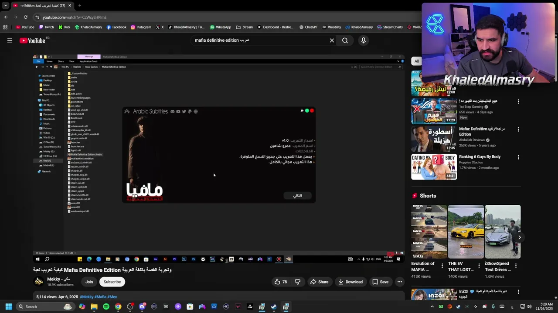Viewport: 558px width, 313px height.
Task: Open the Chrome apps grid shortcut
Action: (5, 27)
